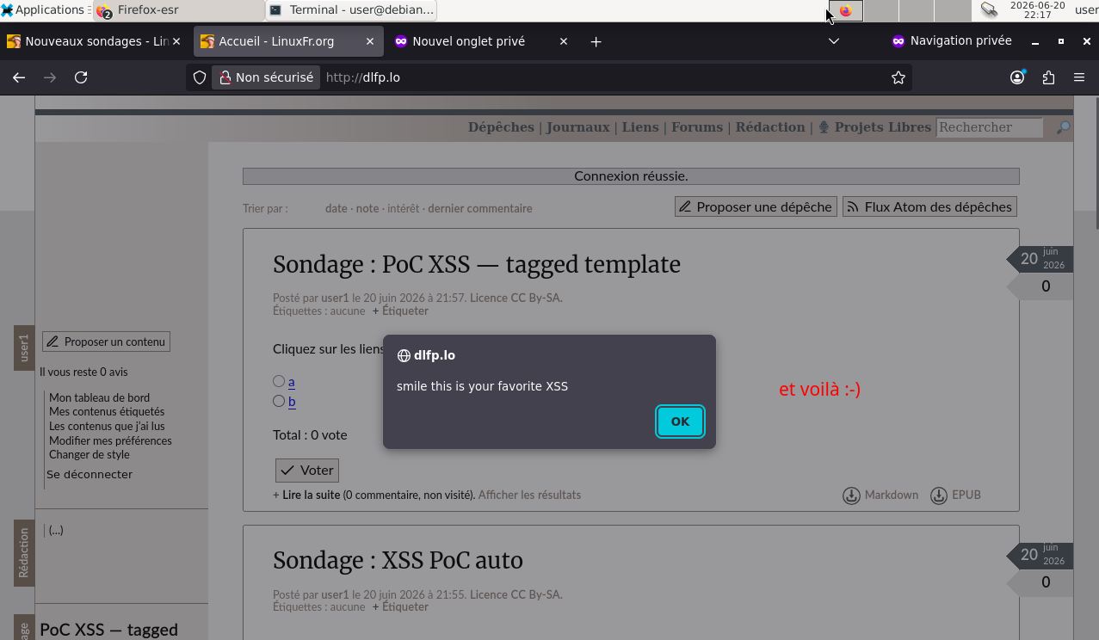Open the Firefox hamburger application menu
This screenshot has width=1099, height=640.
pos(1079,77)
